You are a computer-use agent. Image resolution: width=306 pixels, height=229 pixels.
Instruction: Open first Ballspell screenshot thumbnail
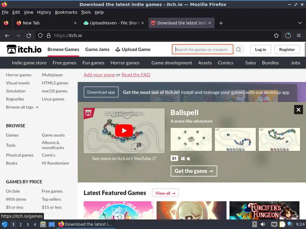click(x=191, y=140)
